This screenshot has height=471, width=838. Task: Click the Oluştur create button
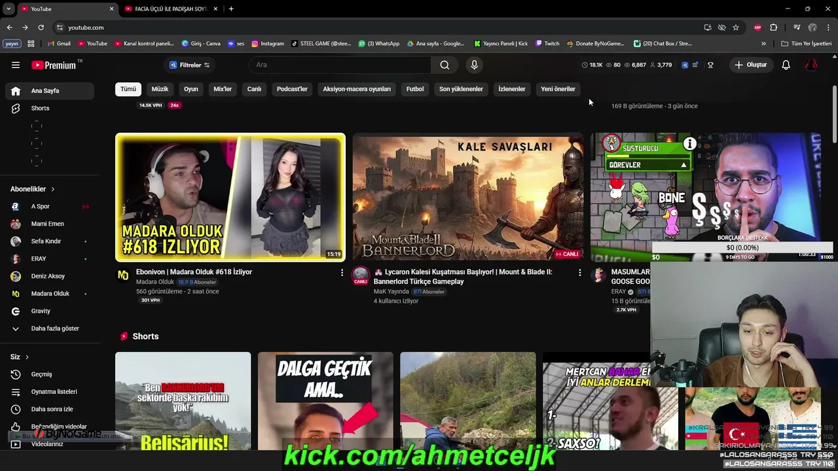pos(750,65)
